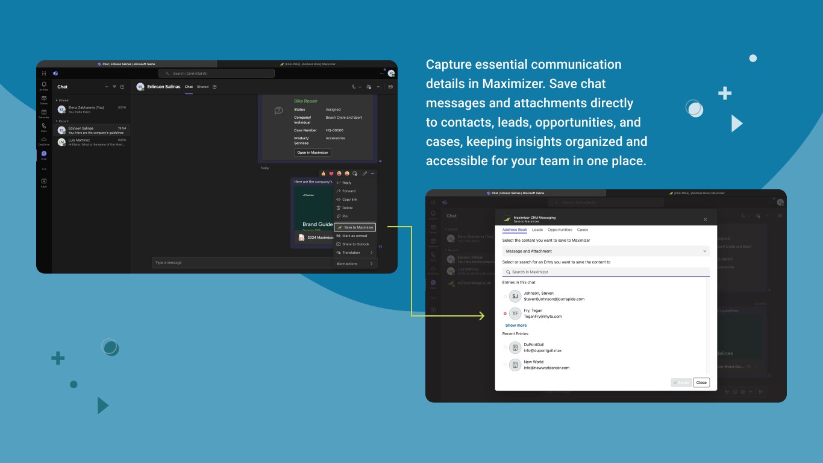Switch to the Cases tab
823x463 pixels.
tap(583, 230)
